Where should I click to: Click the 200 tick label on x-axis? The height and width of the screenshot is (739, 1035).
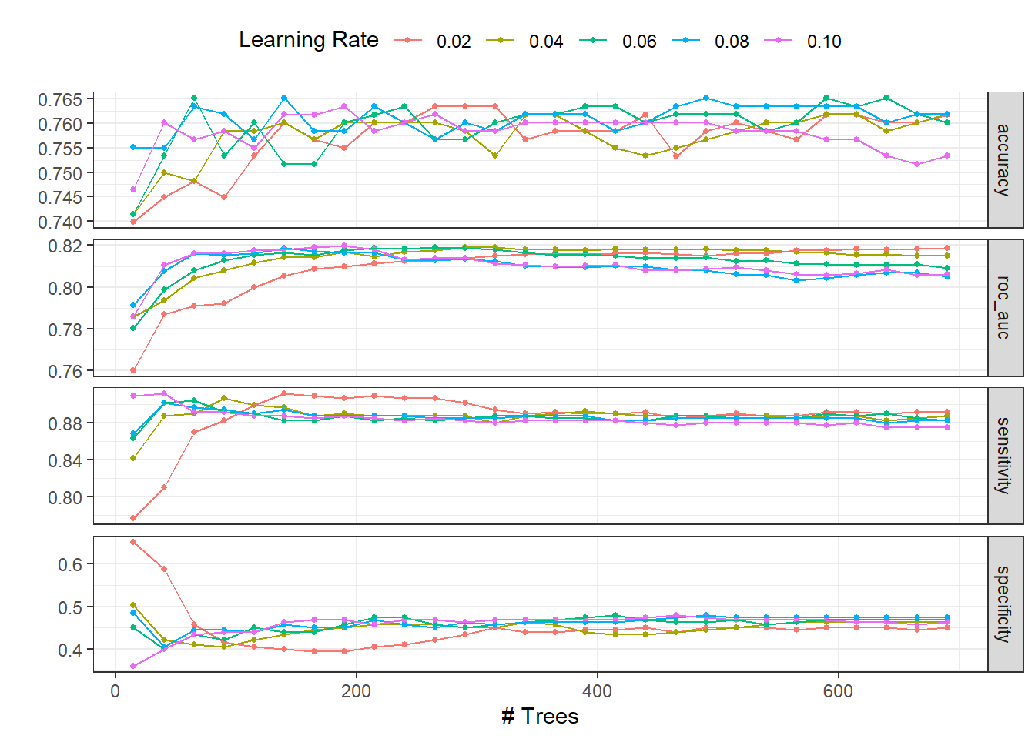(x=357, y=691)
